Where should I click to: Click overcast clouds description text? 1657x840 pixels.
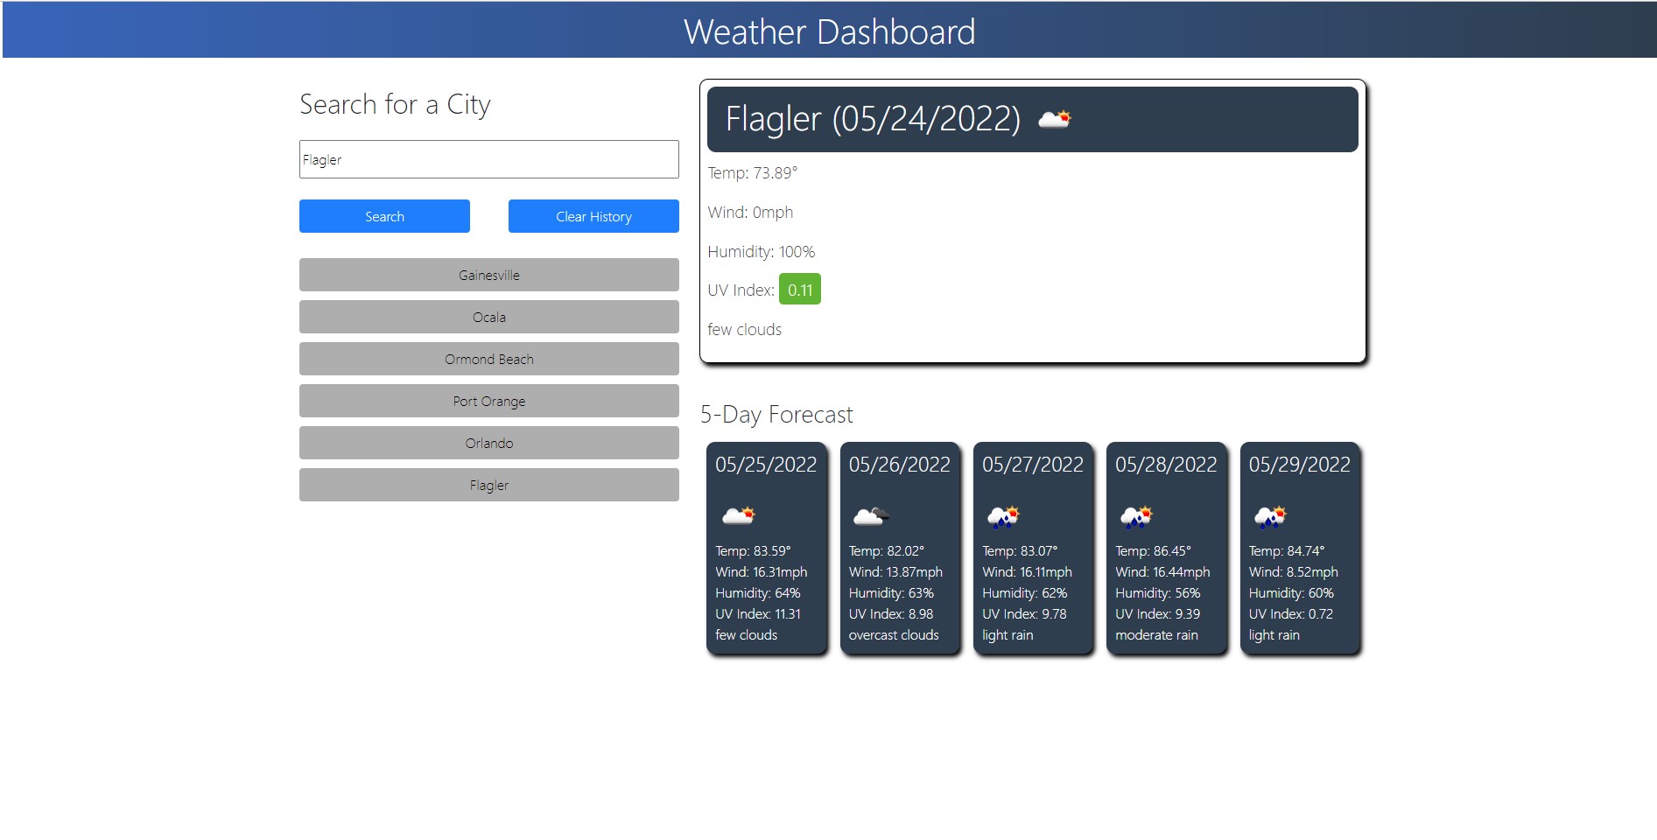[x=894, y=635]
